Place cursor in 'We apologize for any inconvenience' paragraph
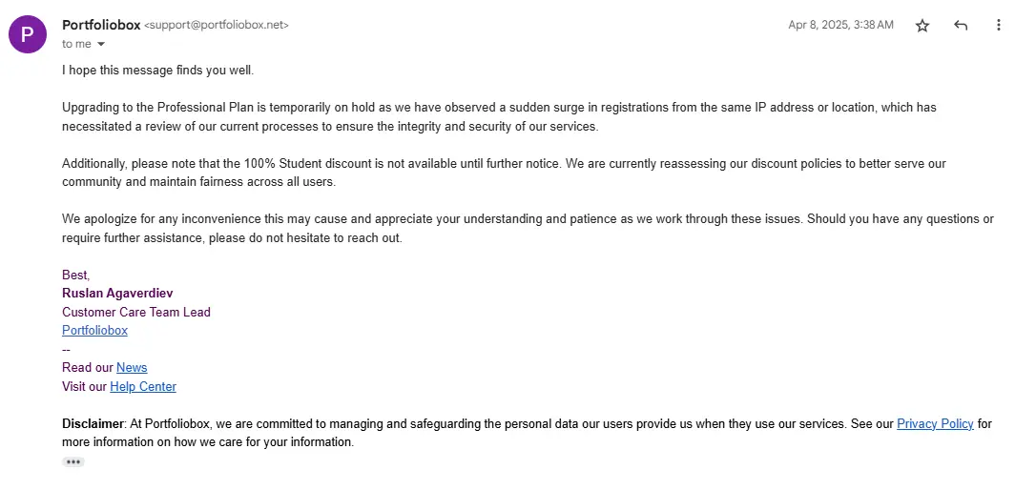Viewport: 1015px width, 490px height. [528, 229]
